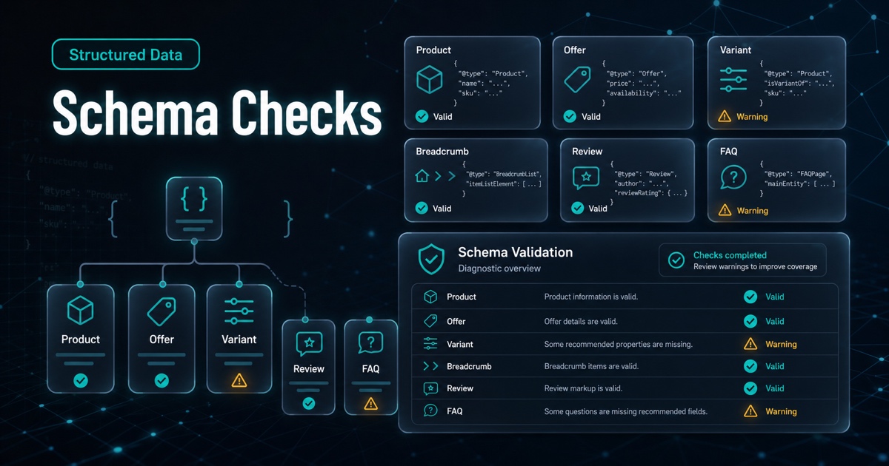Click the FAQ label in tree node
Viewport: 889px width, 466px height.
370,368
